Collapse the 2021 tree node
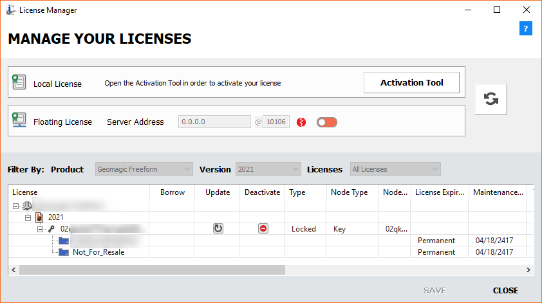The width and height of the screenshot is (542, 303). click(28, 217)
